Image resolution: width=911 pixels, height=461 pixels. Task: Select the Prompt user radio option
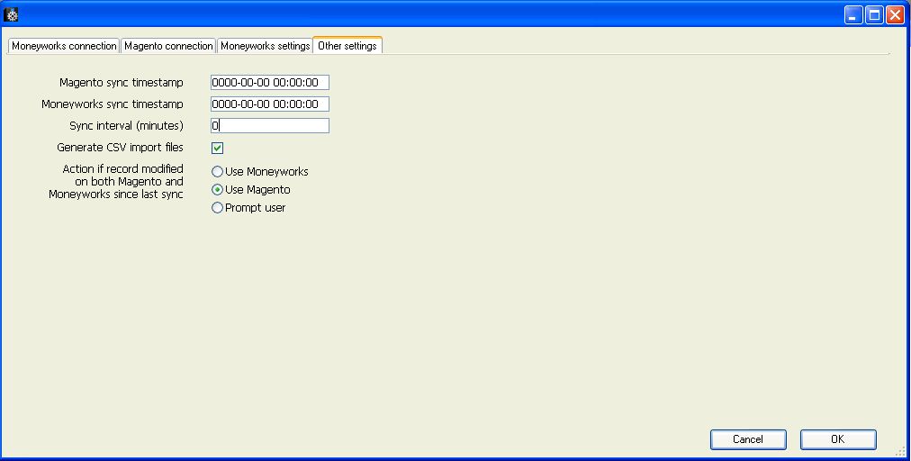pyautogui.click(x=248, y=207)
